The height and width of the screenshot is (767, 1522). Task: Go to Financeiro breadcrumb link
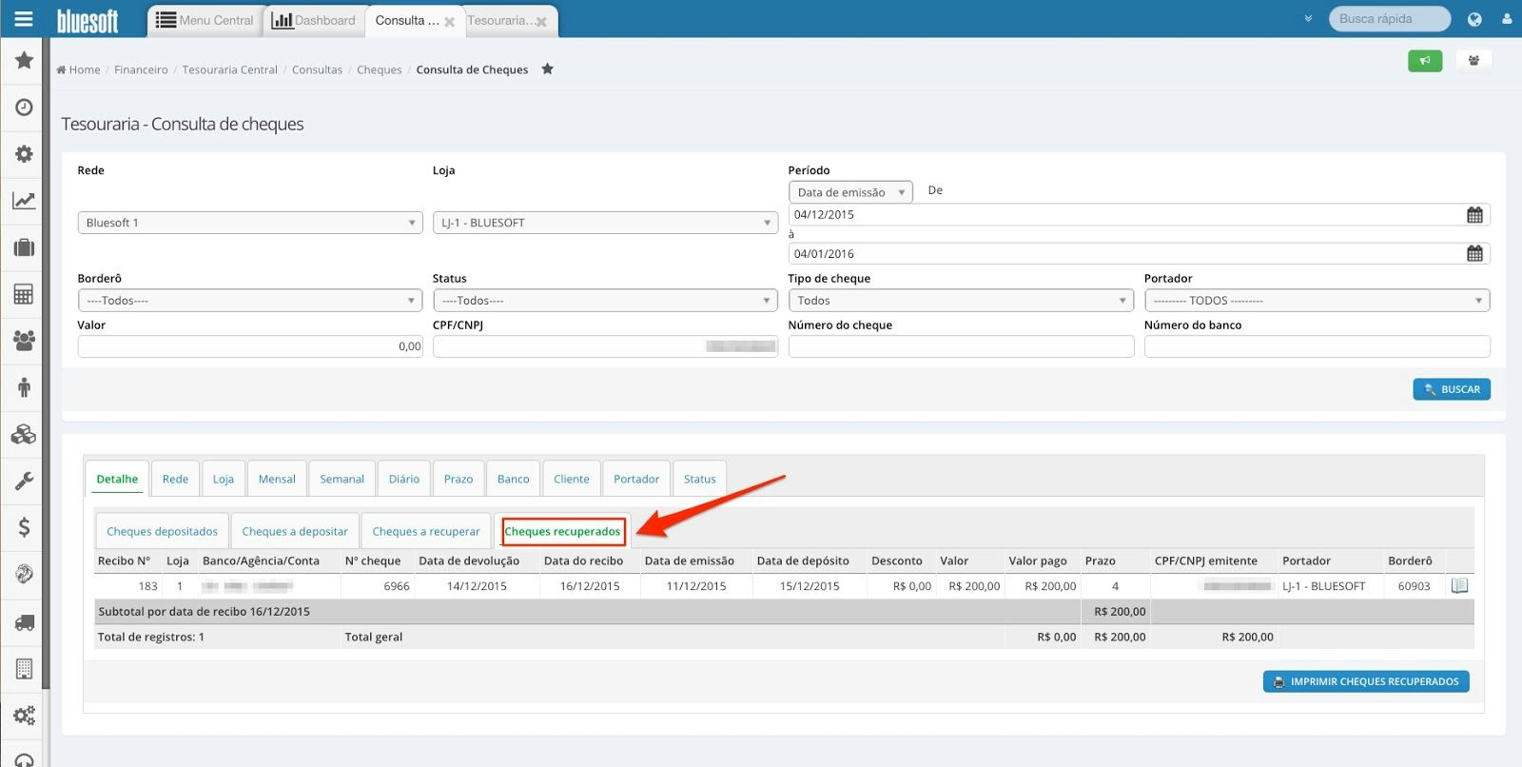click(x=141, y=69)
